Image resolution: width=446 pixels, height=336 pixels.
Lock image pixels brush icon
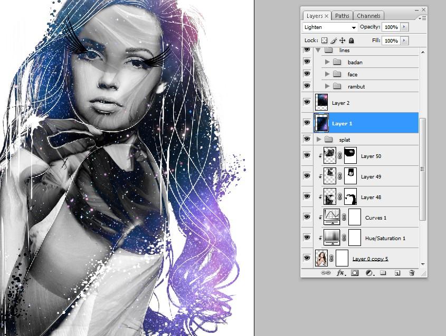tap(334, 41)
